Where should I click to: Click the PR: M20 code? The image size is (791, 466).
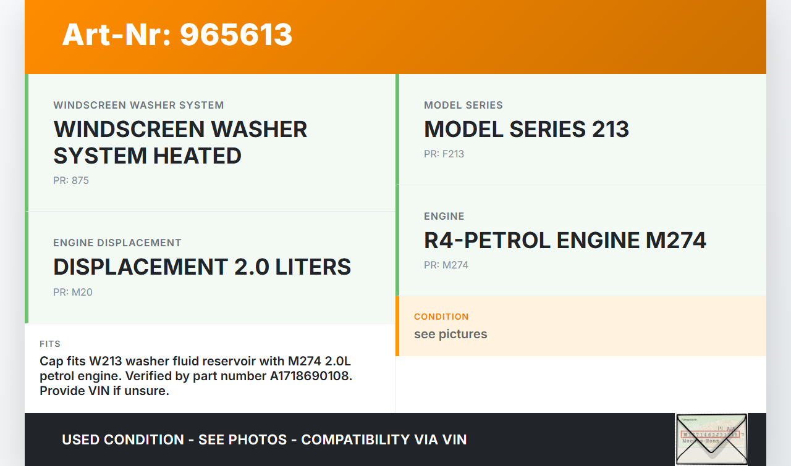point(73,293)
